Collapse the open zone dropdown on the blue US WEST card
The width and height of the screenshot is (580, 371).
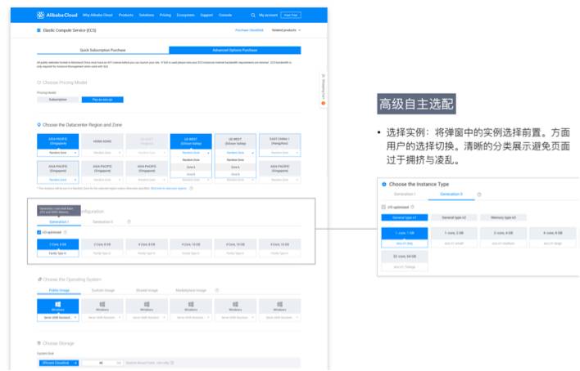pyautogui.click(x=191, y=153)
